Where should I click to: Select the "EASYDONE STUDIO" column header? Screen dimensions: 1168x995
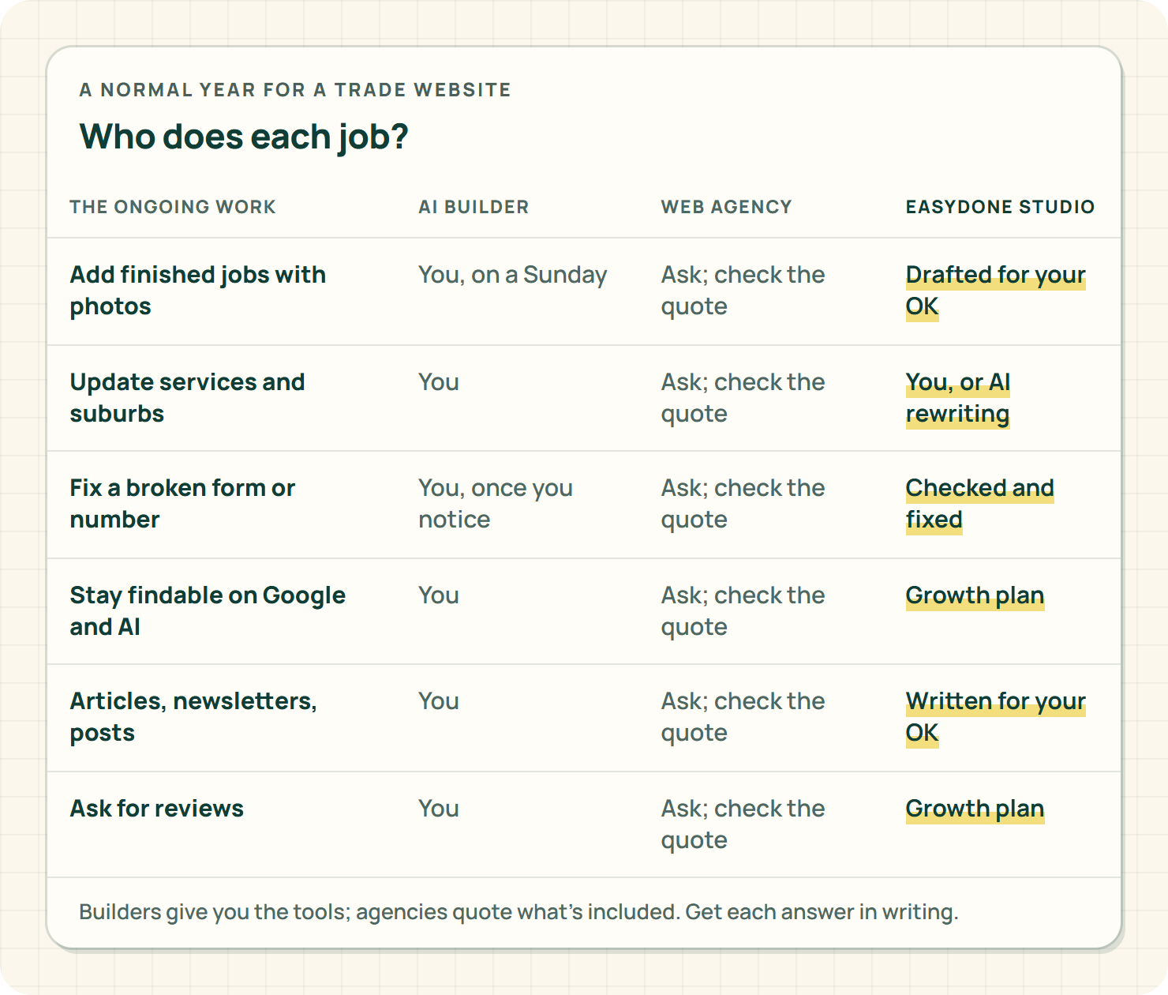1000,207
